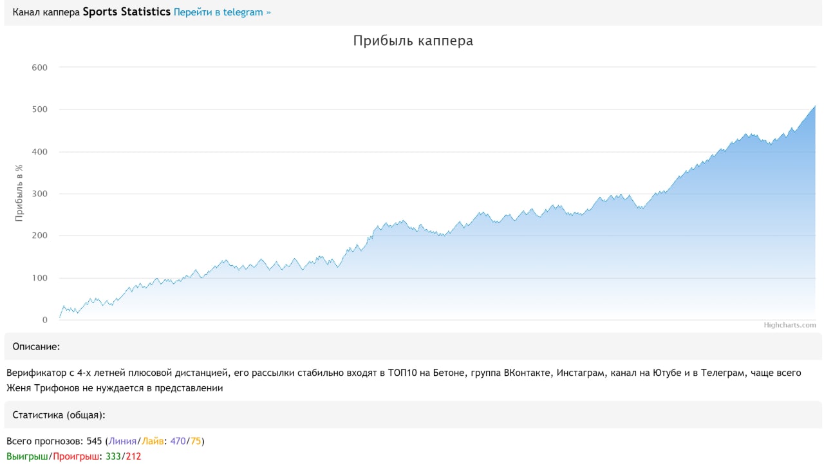Click the losses value 212
The height and width of the screenshot is (466, 824).
(x=133, y=456)
